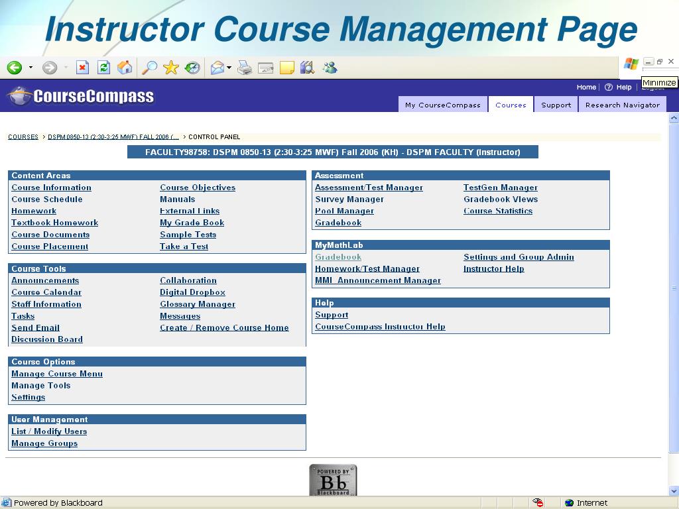Open Settings and Group Admin link

coord(519,257)
